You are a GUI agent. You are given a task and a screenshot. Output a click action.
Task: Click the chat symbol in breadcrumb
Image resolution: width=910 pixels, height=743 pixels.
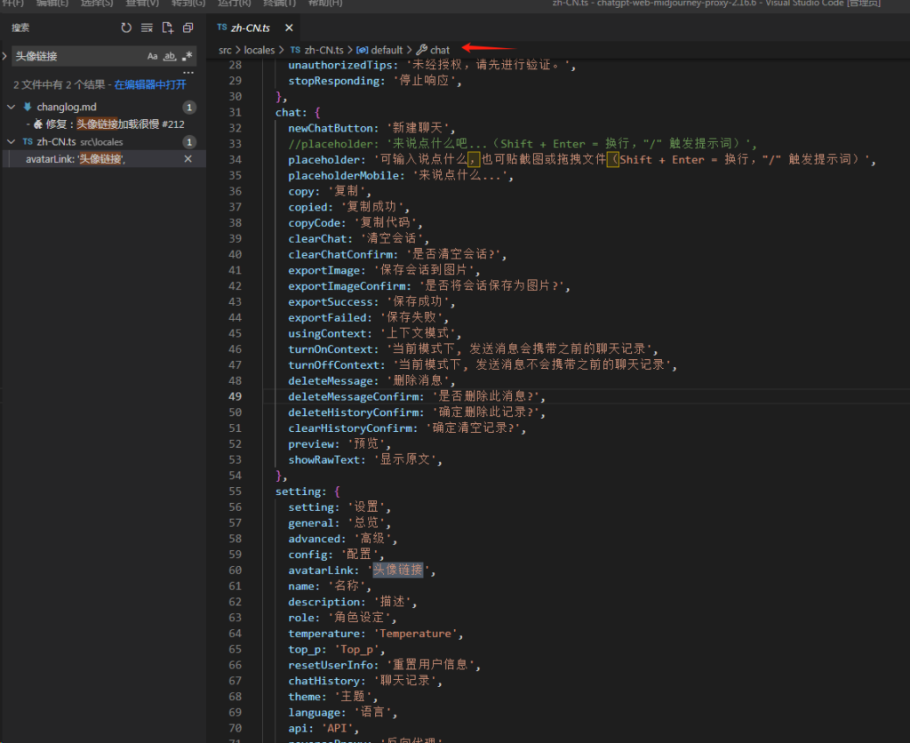tap(440, 50)
